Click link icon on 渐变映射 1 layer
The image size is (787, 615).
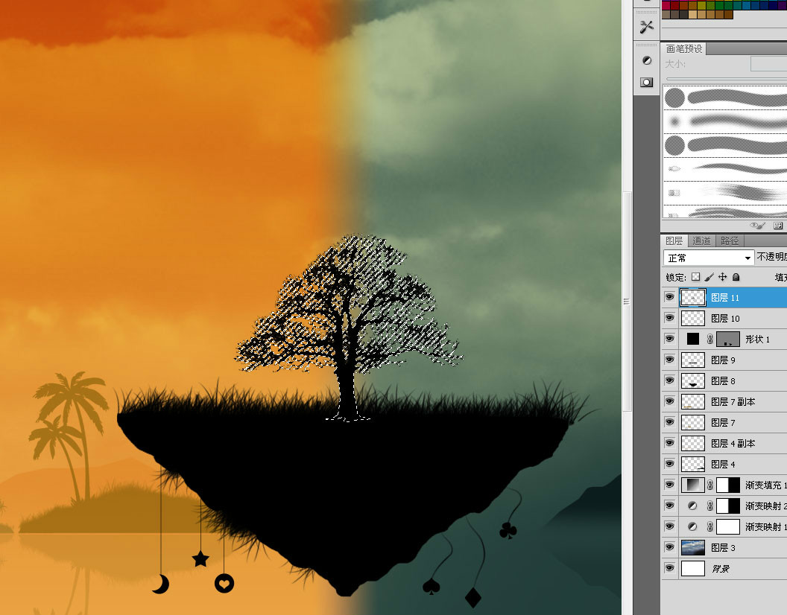(709, 526)
